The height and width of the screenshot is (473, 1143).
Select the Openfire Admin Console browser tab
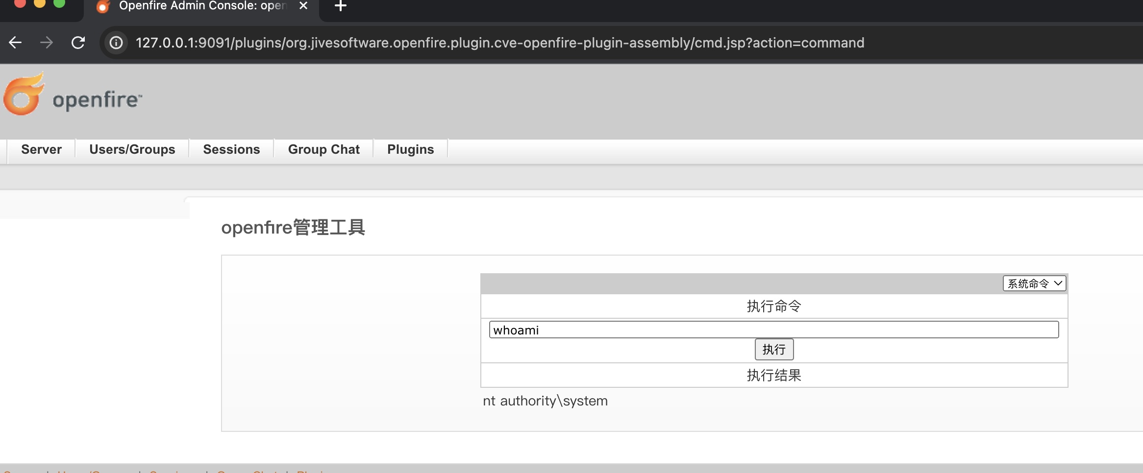pyautogui.click(x=201, y=7)
